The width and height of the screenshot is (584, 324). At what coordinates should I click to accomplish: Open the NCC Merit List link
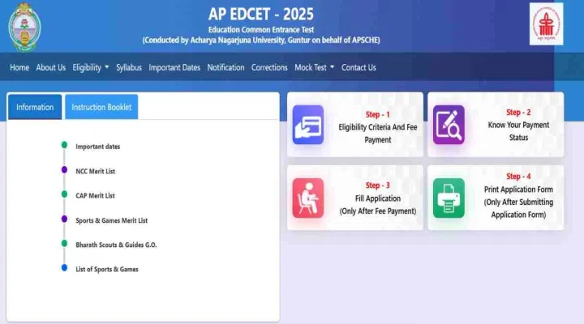pyautogui.click(x=96, y=171)
